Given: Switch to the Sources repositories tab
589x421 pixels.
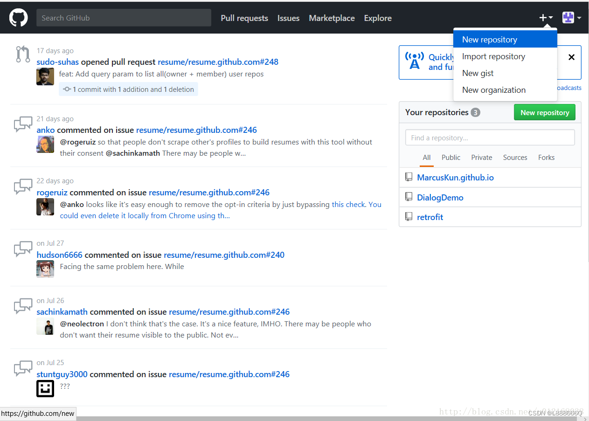Looking at the screenshot, I should (x=515, y=158).
